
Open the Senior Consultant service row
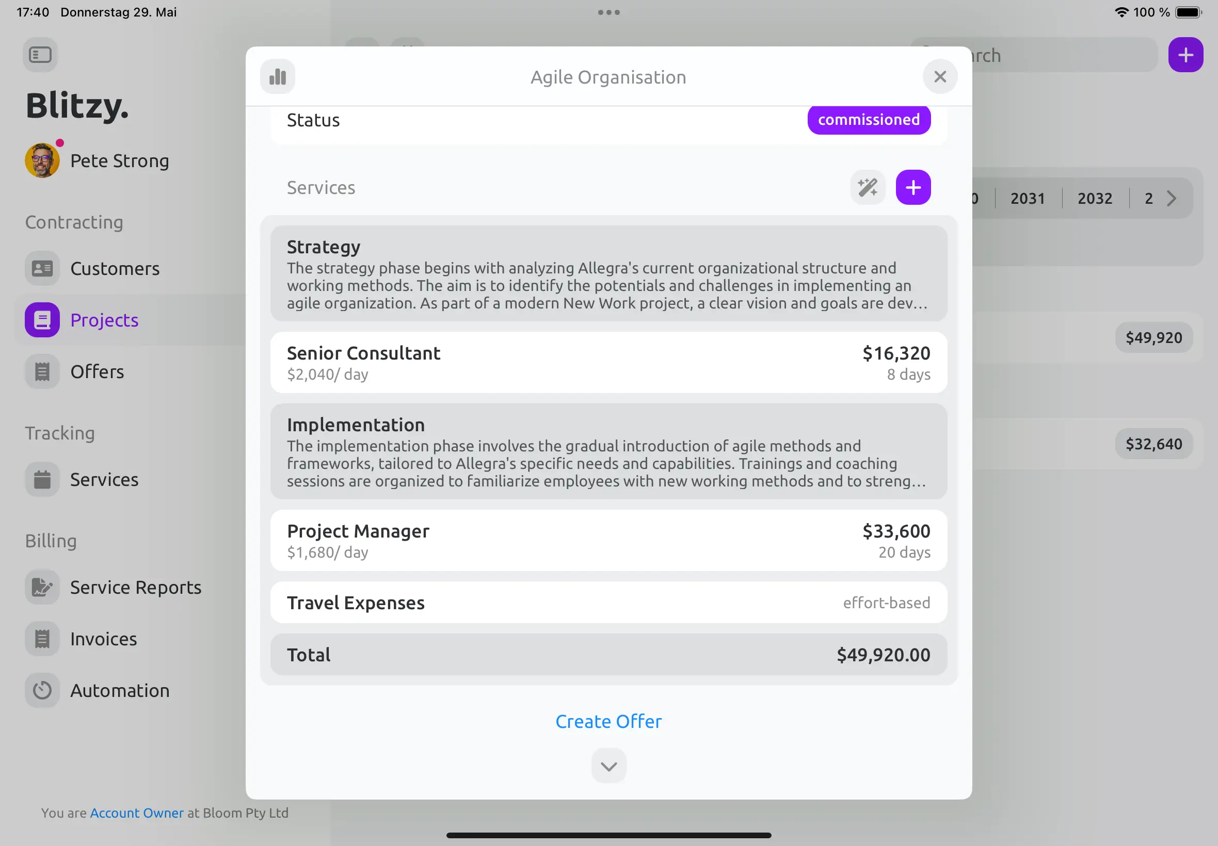608,363
